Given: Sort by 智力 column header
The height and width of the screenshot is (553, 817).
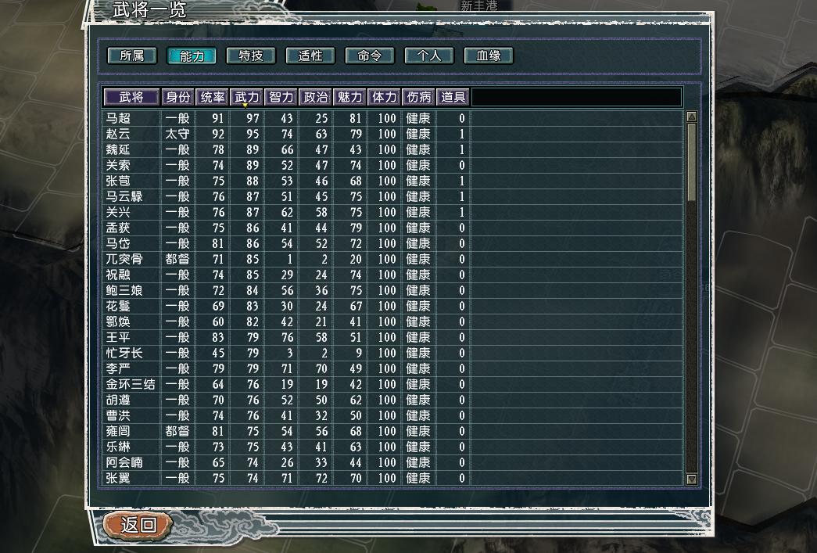Looking at the screenshot, I should [281, 97].
